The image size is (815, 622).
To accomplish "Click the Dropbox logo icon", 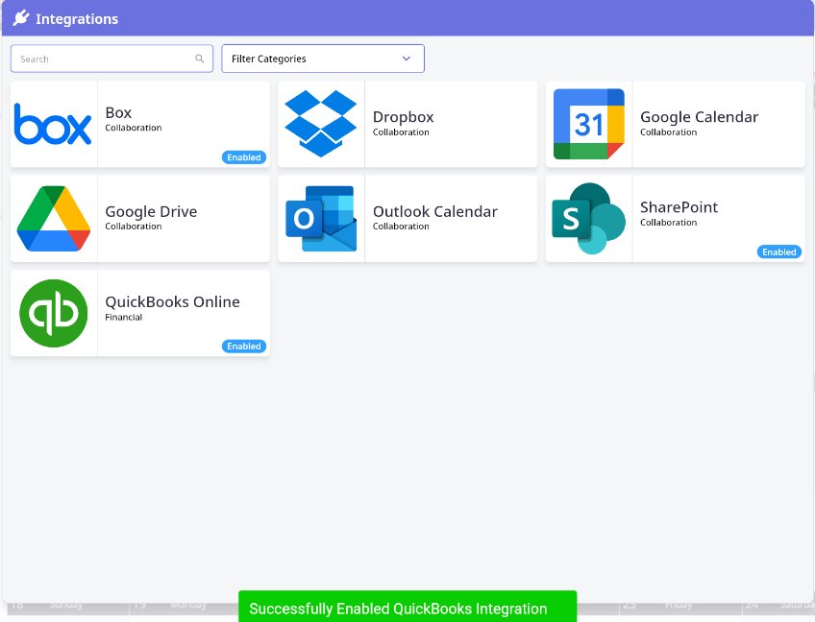I will (321, 124).
